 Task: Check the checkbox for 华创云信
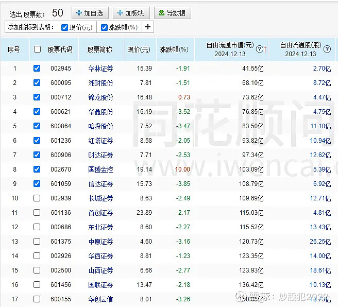(37, 299)
